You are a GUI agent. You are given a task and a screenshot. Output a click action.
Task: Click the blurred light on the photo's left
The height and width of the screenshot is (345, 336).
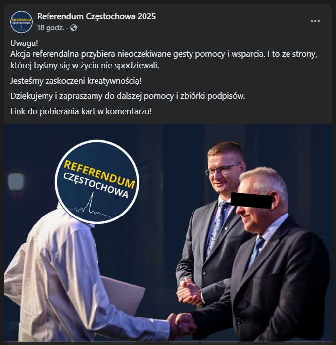16,181
